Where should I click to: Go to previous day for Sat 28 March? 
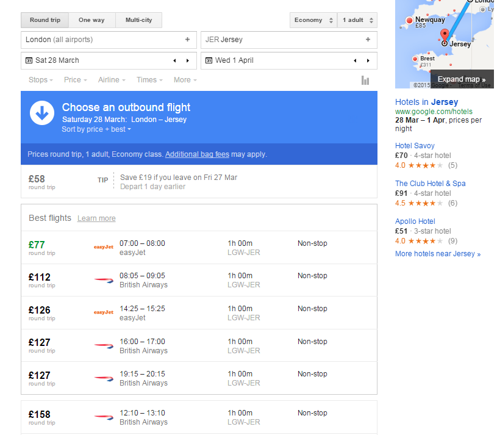pyautogui.click(x=174, y=60)
